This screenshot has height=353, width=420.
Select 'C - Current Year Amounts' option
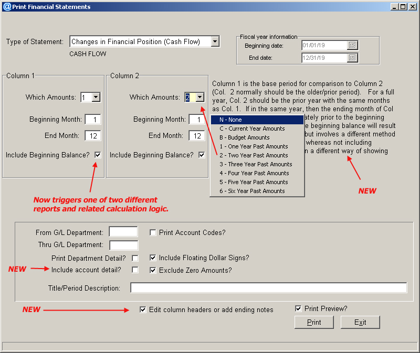tap(257, 129)
